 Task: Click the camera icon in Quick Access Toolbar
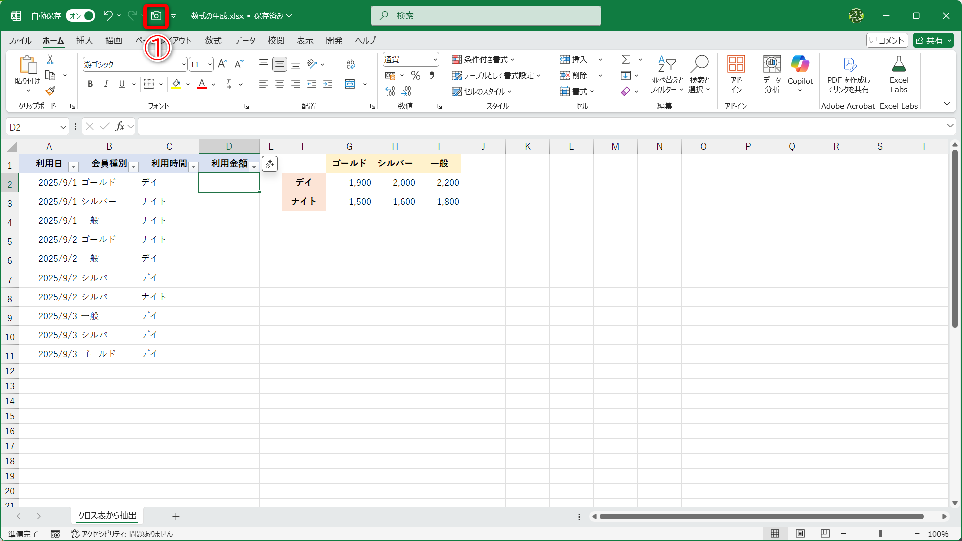pyautogui.click(x=156, y=16)
